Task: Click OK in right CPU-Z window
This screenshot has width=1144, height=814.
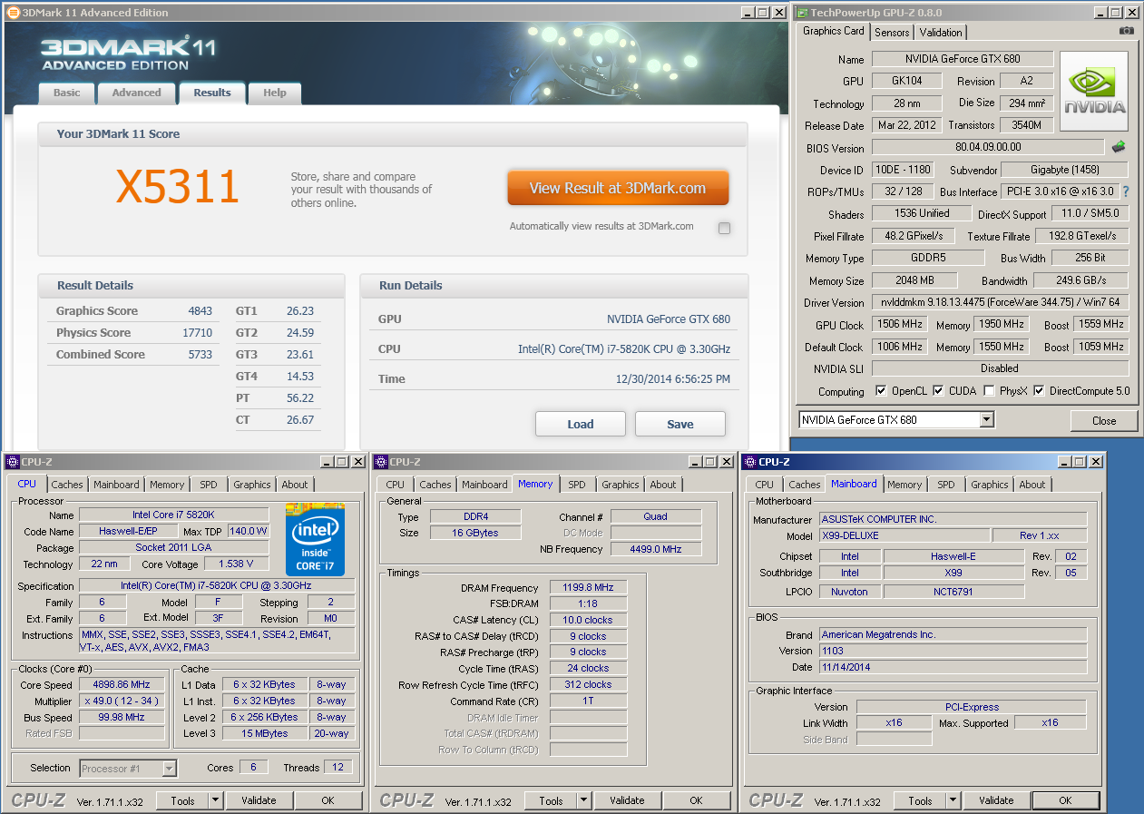Action: [x=1065, y=800]
